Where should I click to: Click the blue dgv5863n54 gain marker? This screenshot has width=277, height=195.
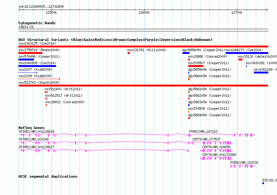[x=189, y=105]
